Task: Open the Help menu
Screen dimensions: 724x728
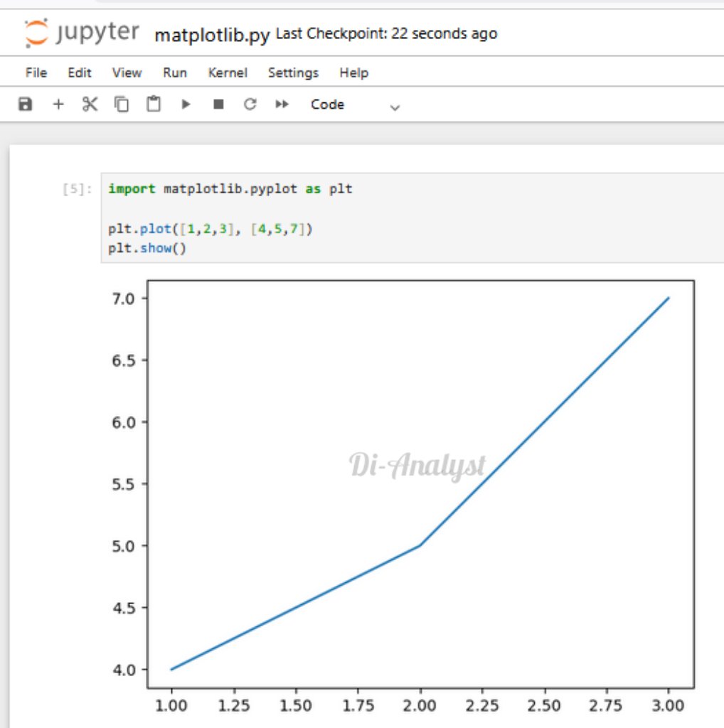Action: [354, 73]
